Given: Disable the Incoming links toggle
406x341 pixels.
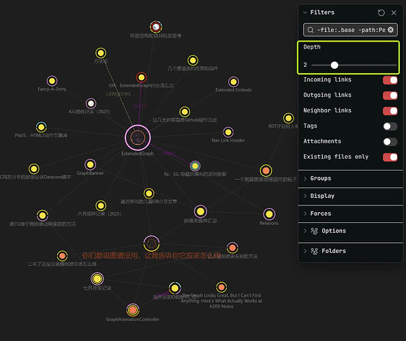Looking at the screenshot, I should [390, 80].
